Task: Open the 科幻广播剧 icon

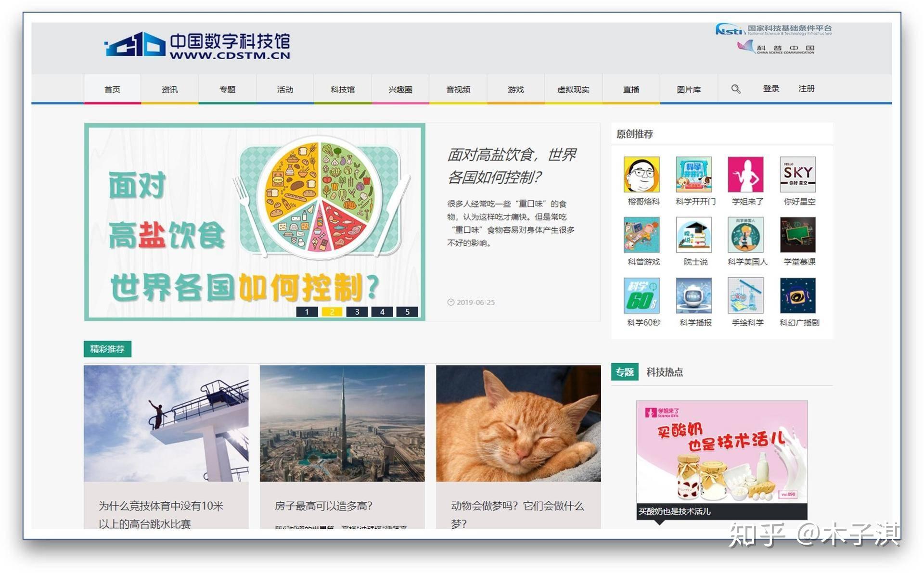Action: click(x=797, y=295)
